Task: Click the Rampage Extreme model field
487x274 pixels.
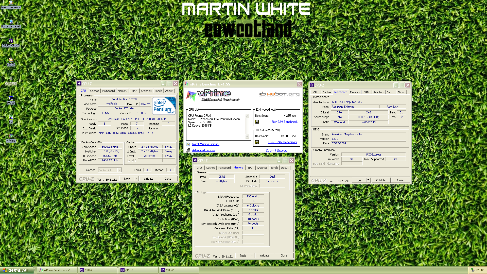Action: (x=355, y=107)
